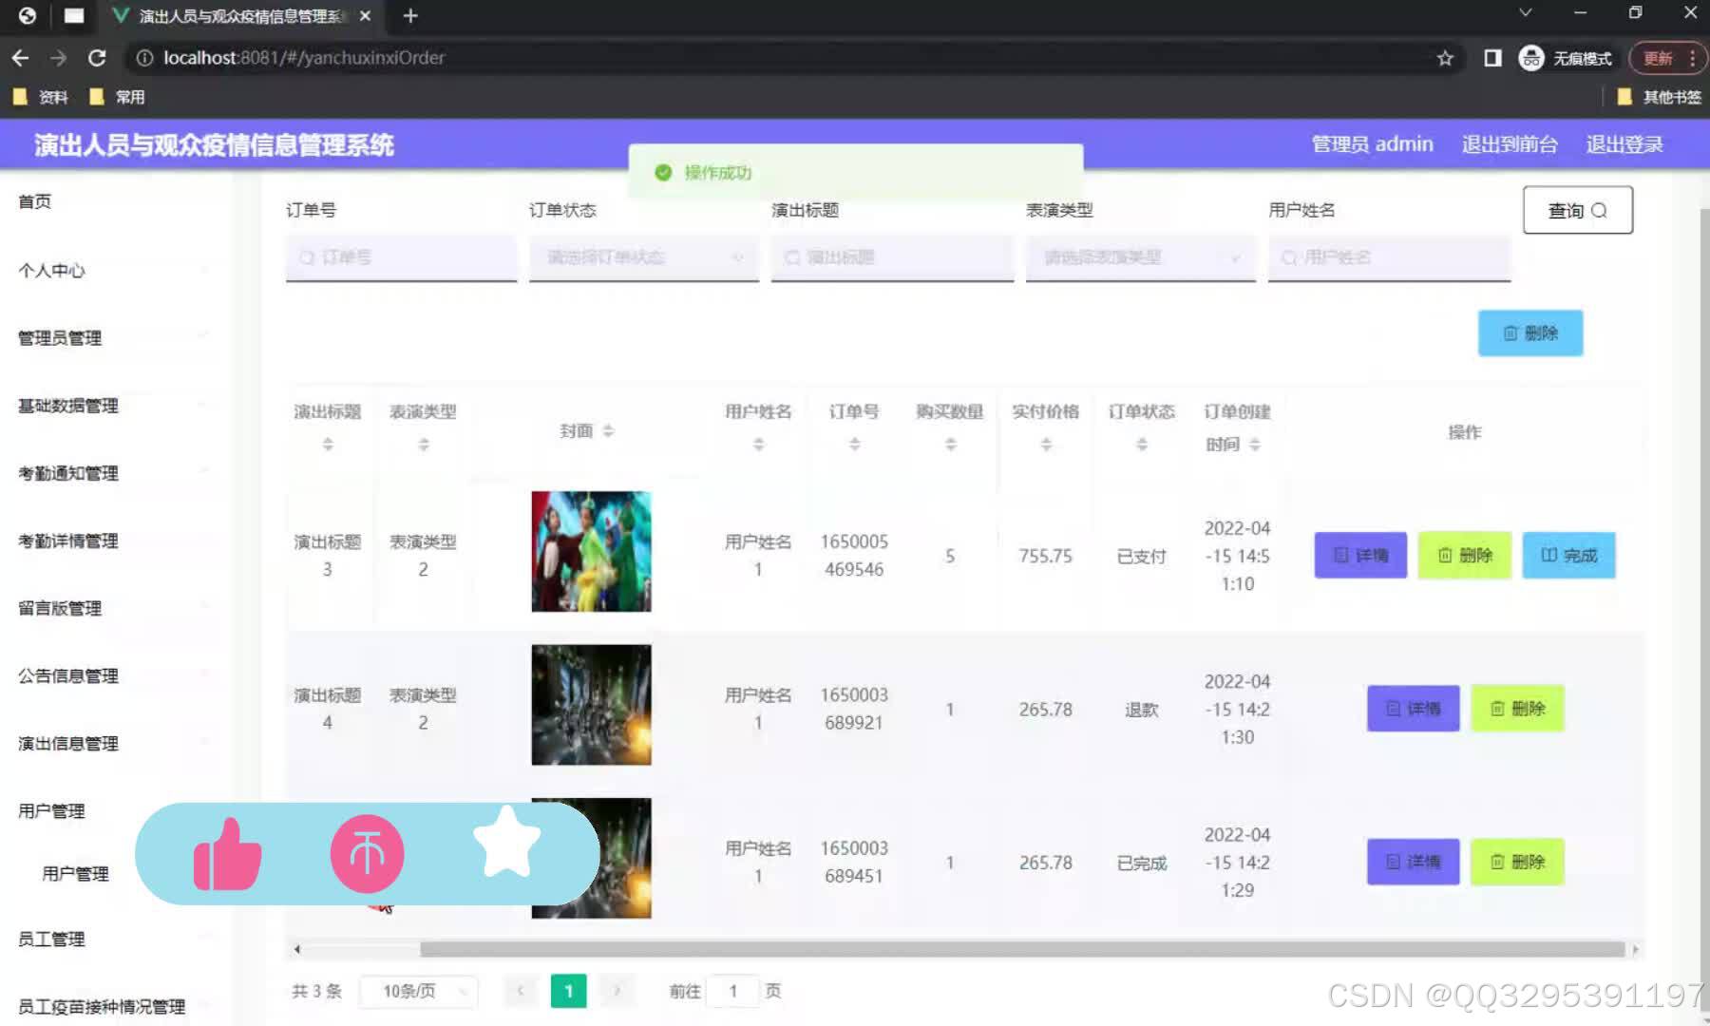Open the 资料 bookmarks folder
1710x1026 pixels.
tap(40, 97)
